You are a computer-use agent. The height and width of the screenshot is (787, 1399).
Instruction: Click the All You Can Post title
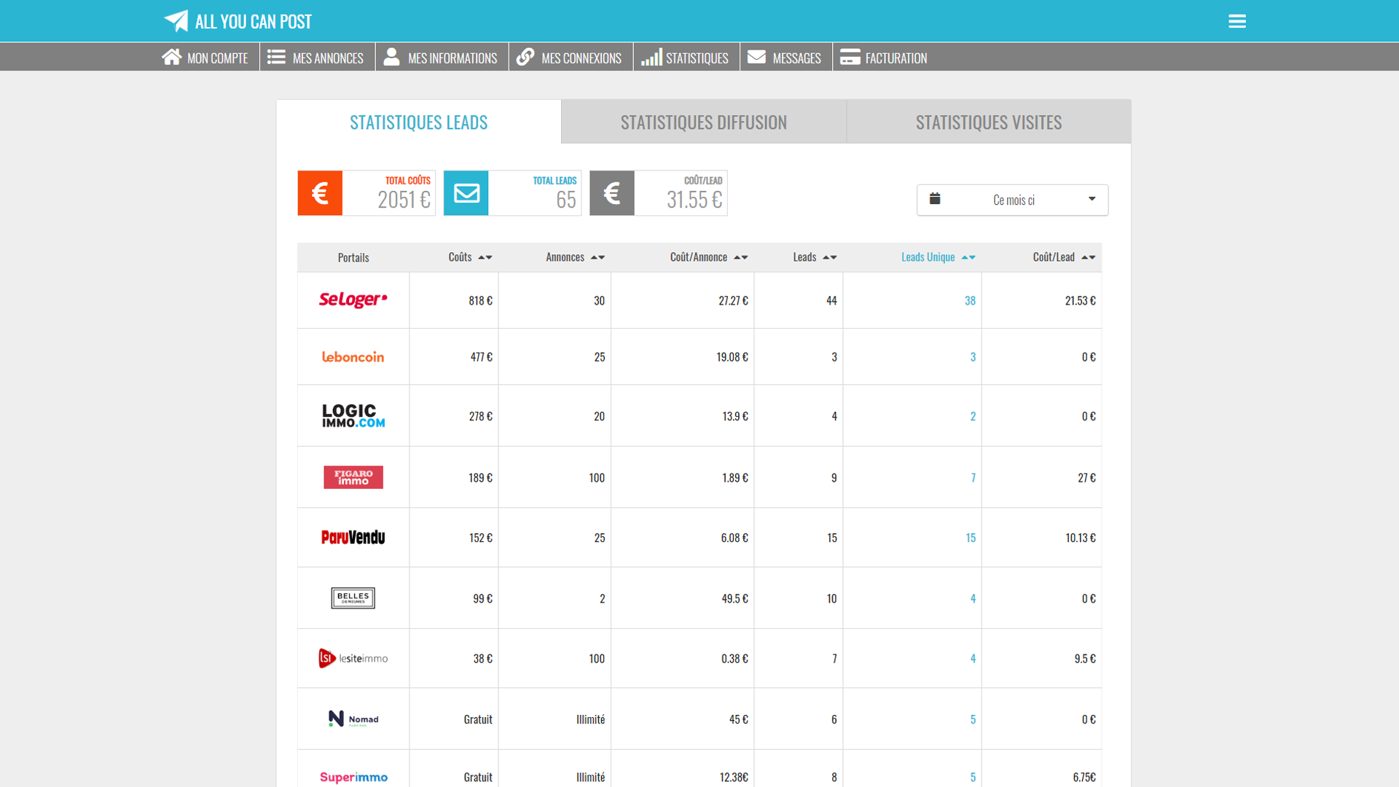tap(253, 22)
